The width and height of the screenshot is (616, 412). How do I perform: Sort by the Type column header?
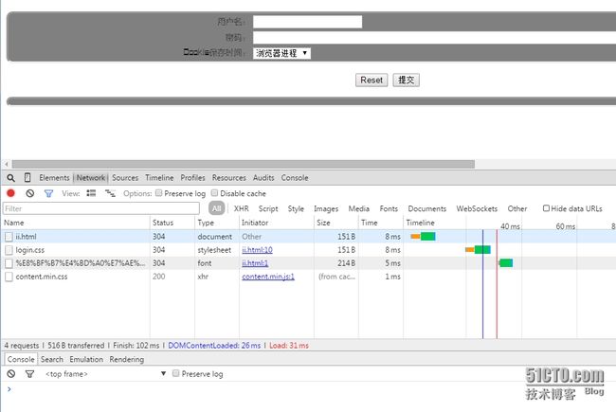coord(216,223)
